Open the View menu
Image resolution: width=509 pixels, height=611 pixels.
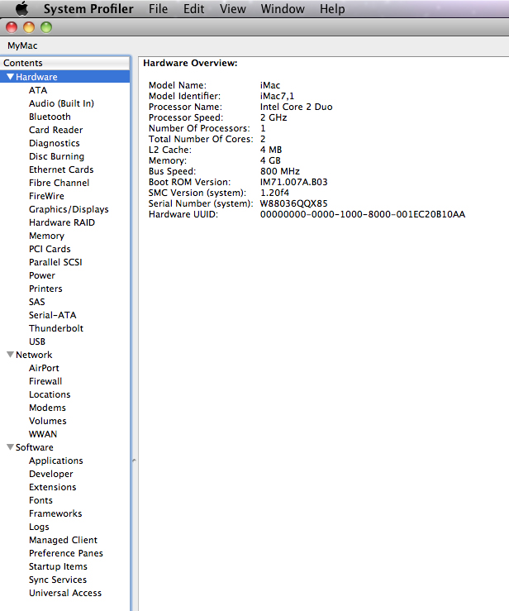click(232, 8)
